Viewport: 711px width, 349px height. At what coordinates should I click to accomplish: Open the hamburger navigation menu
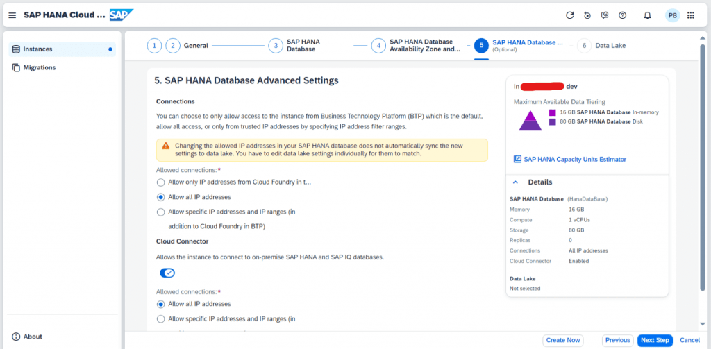(x=12, y=15)
